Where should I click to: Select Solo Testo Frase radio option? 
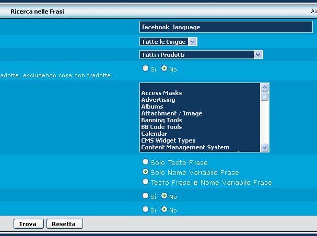tap(146, 162)
